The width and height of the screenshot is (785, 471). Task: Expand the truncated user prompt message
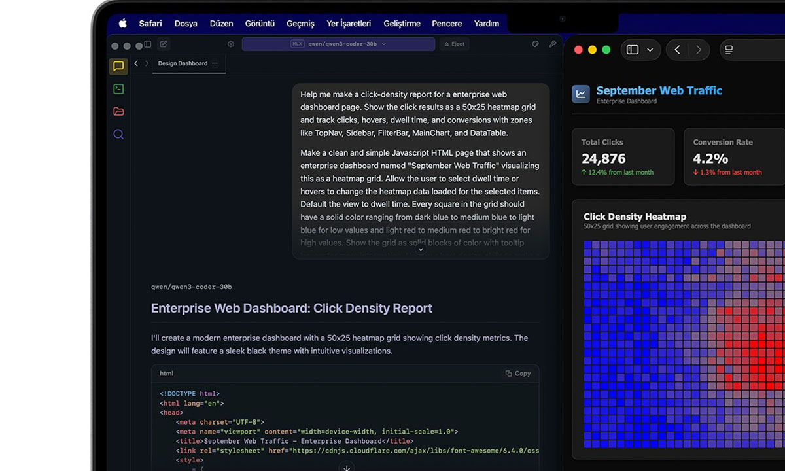point(421,249)
